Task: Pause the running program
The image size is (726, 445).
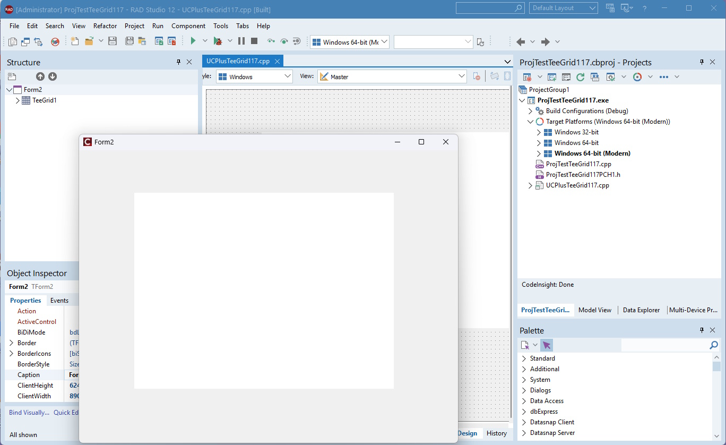Action: pos(241,41)
